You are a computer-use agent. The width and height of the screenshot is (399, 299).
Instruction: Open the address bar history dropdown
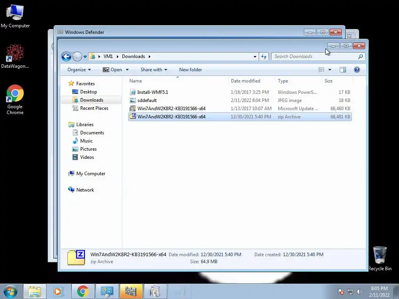coord(255,56)
